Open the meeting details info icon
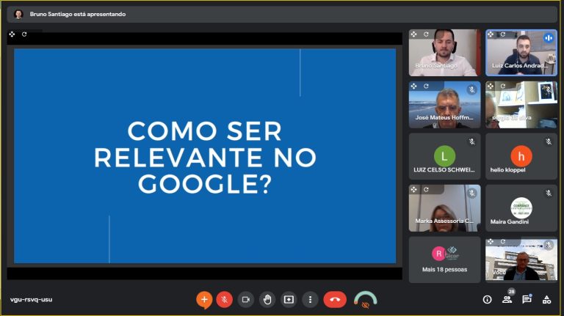 [x=487, y=299]
